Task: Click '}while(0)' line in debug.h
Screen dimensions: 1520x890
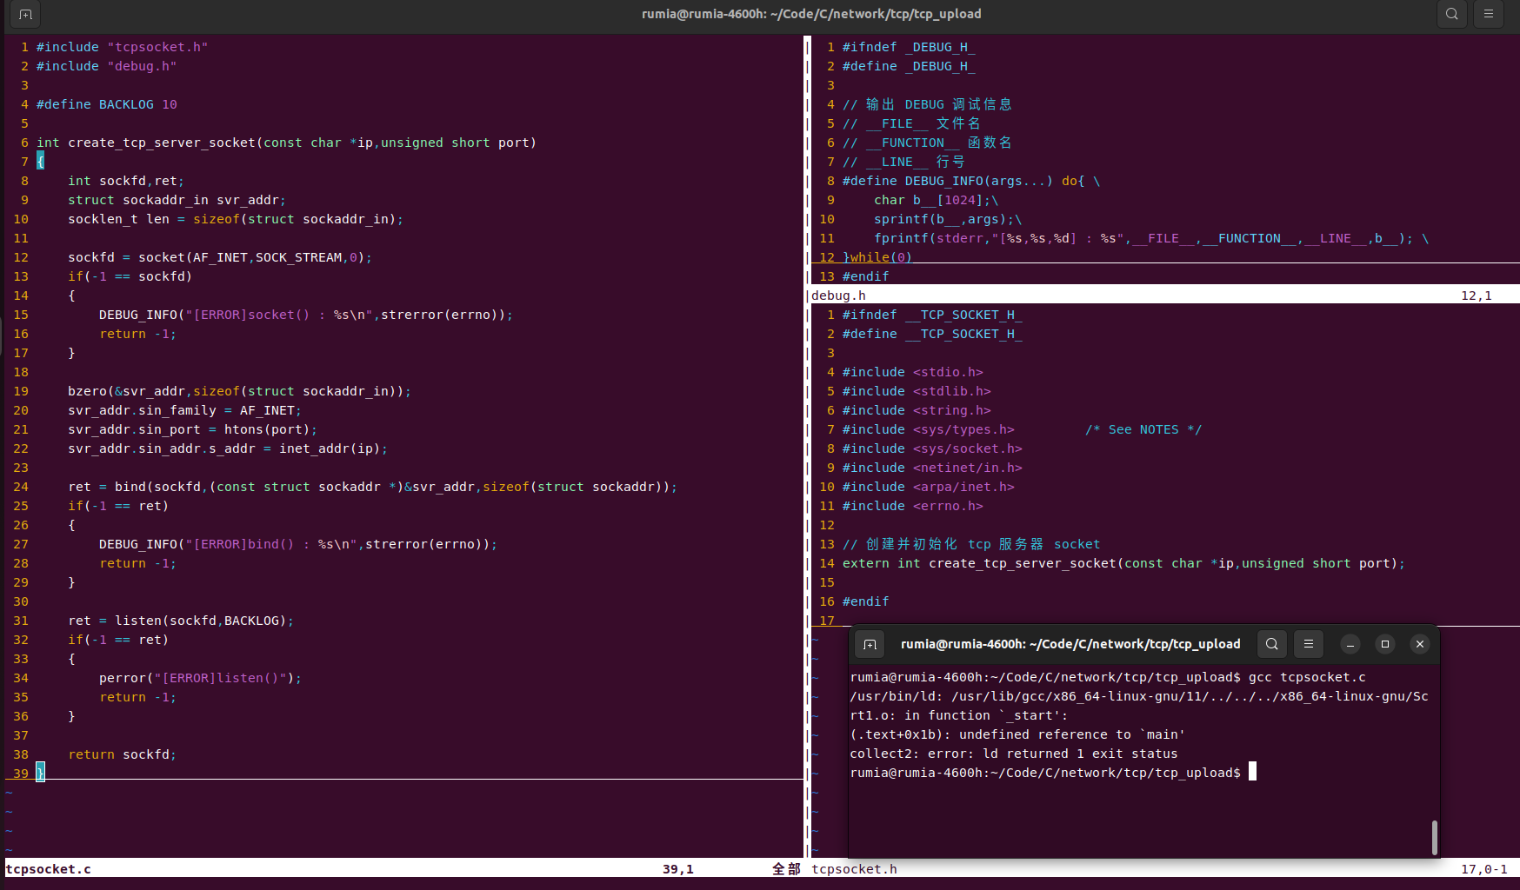Action: [x=877, y=257]
